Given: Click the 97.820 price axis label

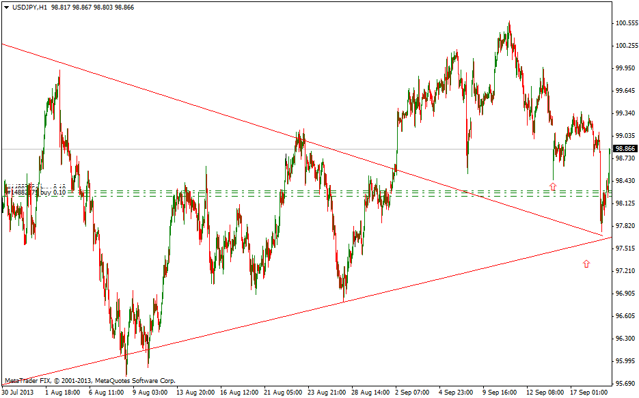Looking at the screenshot, I should click(x=626, y=226).
